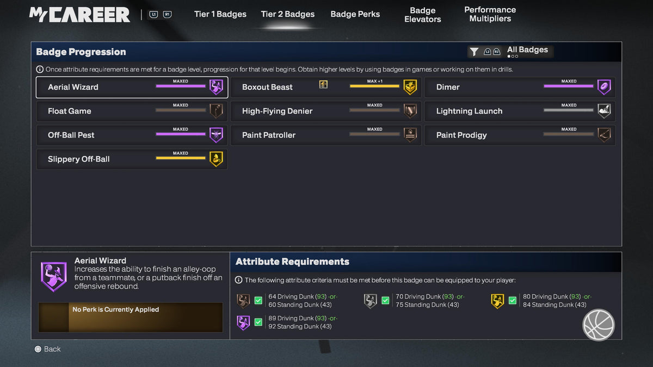Screen dimensions: 653x367
Task: Click the large Aerial Wizard description badge
Action: pos(54,276)
